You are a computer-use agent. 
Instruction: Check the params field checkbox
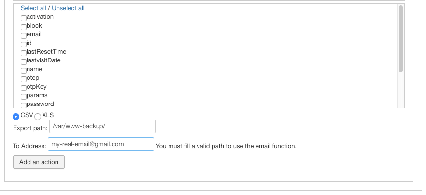click(24, 96)
